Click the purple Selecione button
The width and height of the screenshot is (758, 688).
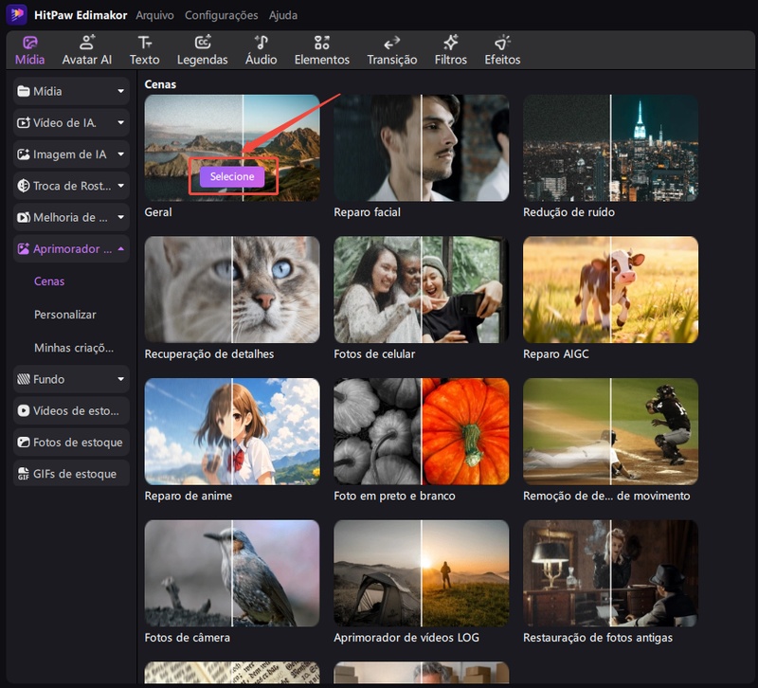232,177
